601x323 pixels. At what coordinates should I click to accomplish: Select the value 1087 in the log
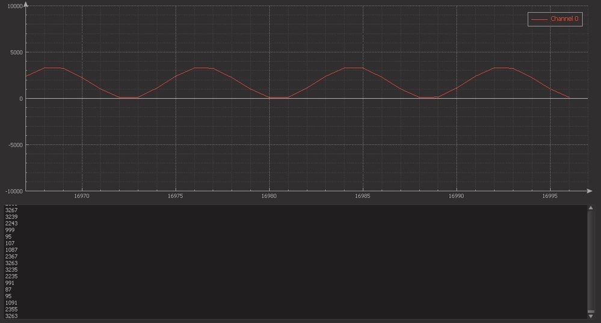click(11, 250)
